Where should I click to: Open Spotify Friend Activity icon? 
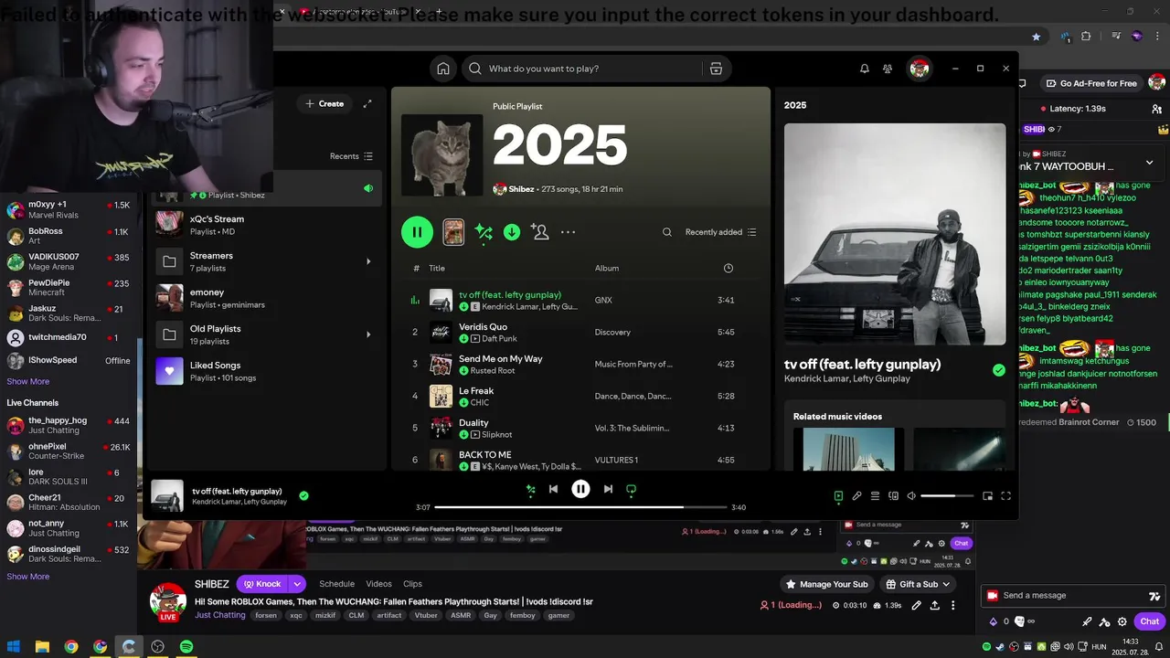point(888,69)
